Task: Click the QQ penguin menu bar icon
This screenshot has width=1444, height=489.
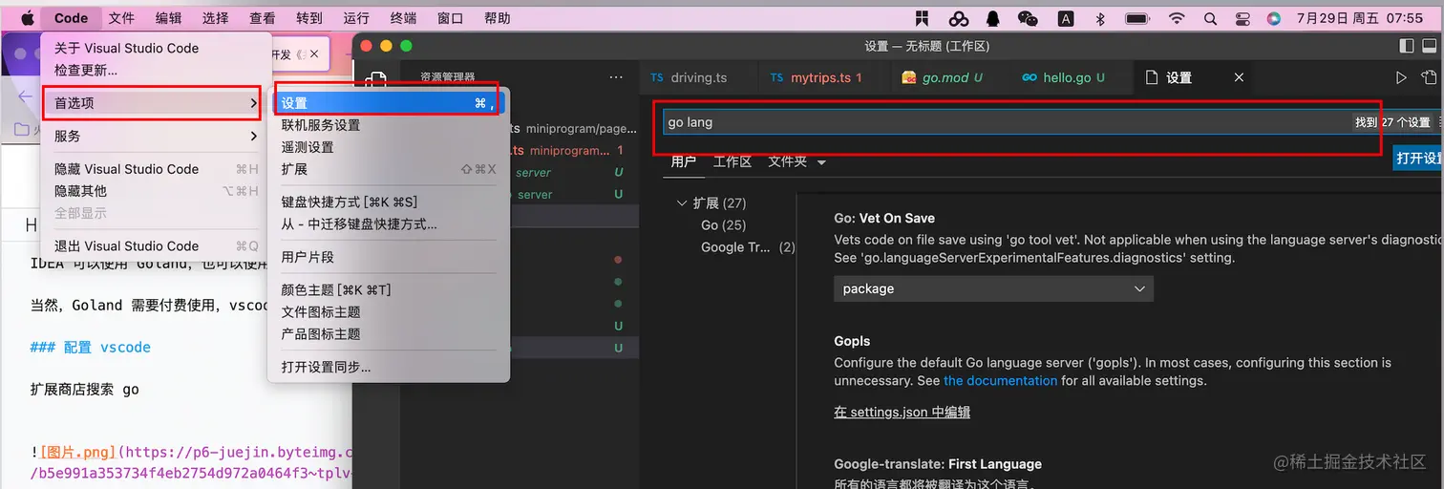Action: coord(993,18)
